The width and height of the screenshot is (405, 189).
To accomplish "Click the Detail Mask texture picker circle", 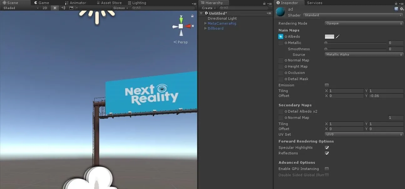I will pos(286,79).
